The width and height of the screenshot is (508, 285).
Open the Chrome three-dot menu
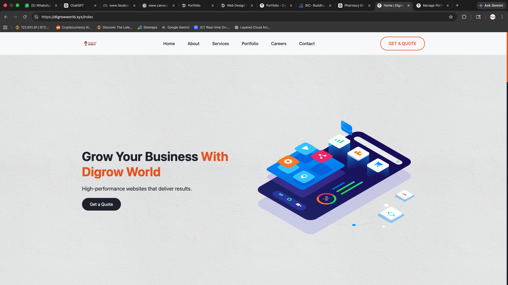click(502, 17)
